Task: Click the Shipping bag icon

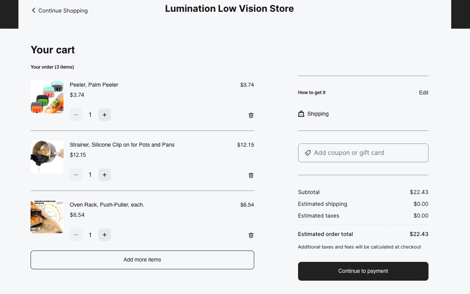Action: coord(301,114)
